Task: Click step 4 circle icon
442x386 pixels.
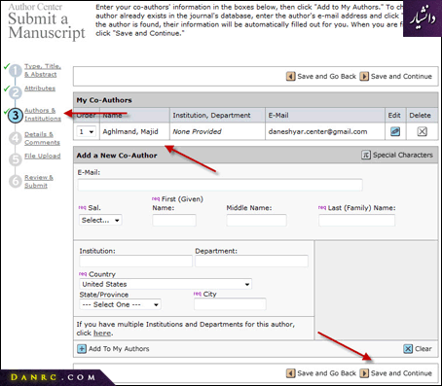Action: [16, 138]
